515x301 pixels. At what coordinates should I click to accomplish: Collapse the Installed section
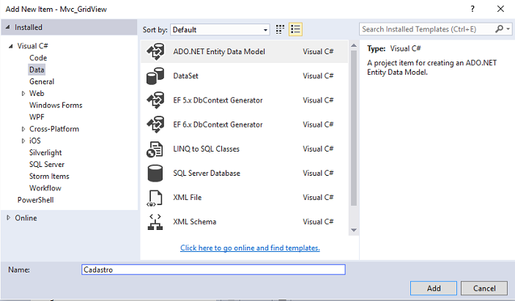pyautogui.click(x=8, y=27)
